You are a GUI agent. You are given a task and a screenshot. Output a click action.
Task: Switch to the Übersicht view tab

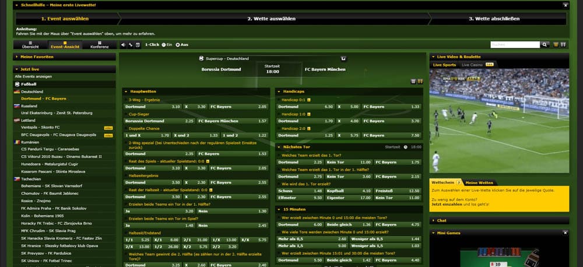[x=30, y=45]
